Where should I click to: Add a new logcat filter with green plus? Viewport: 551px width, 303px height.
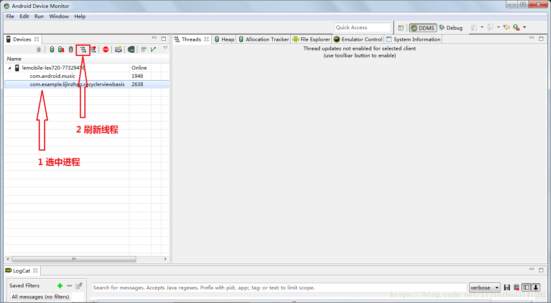click(60, 286)
